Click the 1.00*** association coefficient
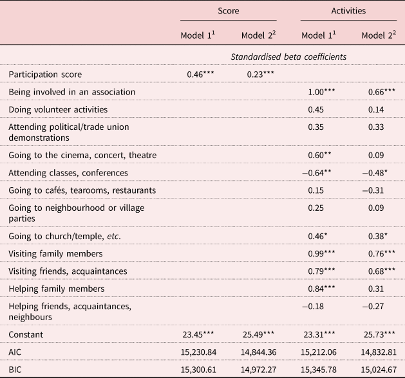 click(x=321, y=92)
